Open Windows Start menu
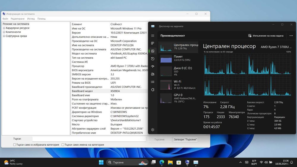 [x=101, y=162]
